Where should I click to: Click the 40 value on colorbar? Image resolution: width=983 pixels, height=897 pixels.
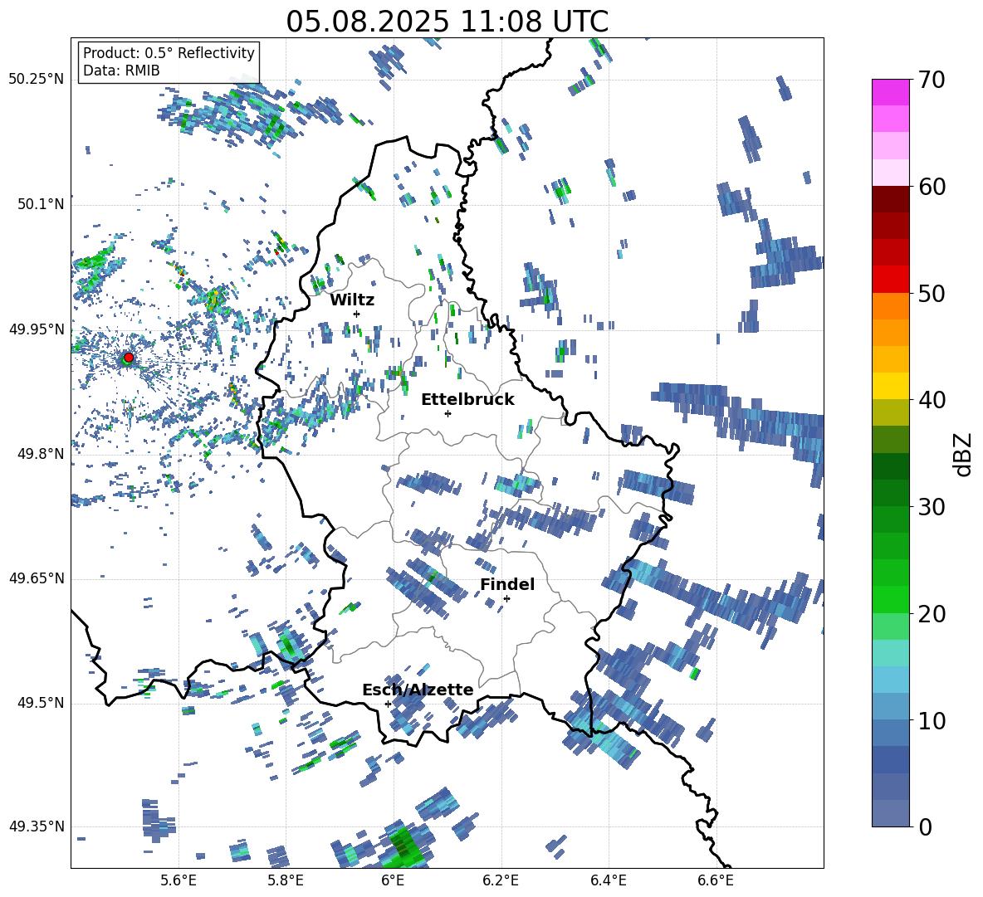932,400
